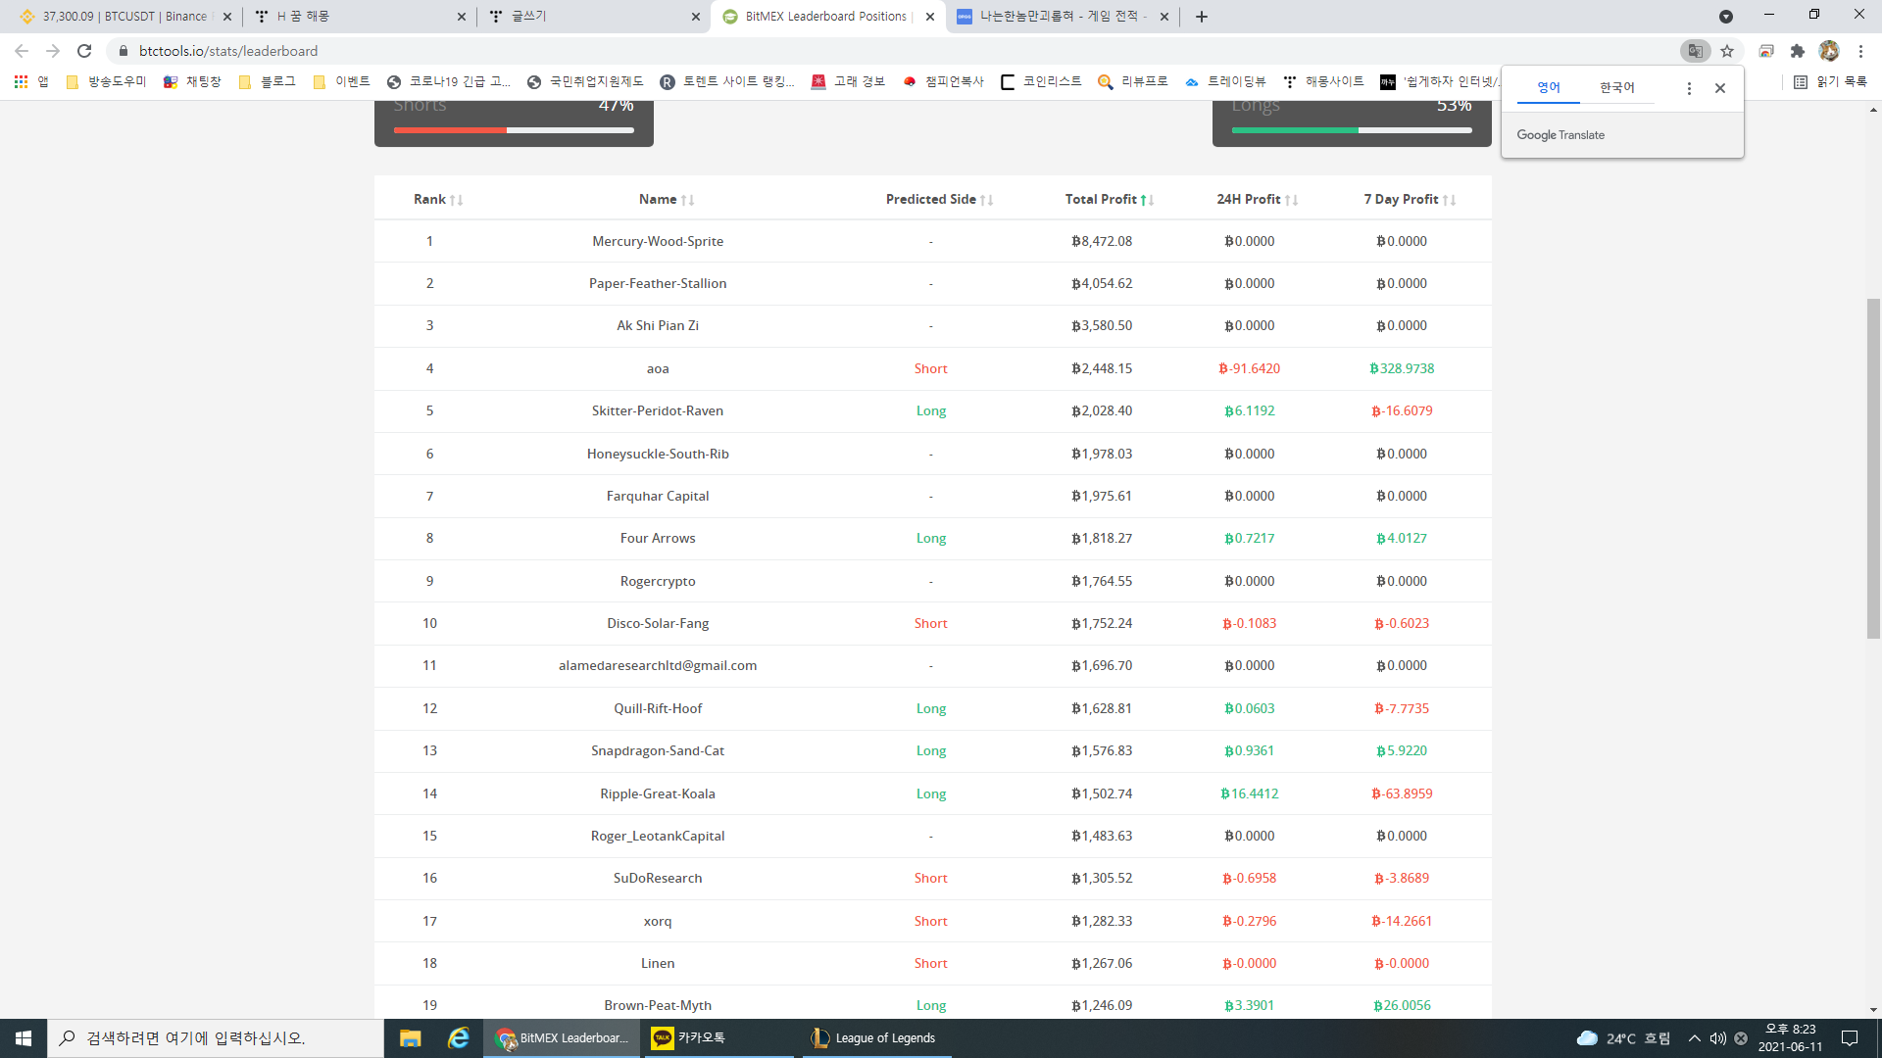Click the browser reload icon
Image resolution: width=1882 pixels, height=1058 pixels.
click(x=84, y=51)
